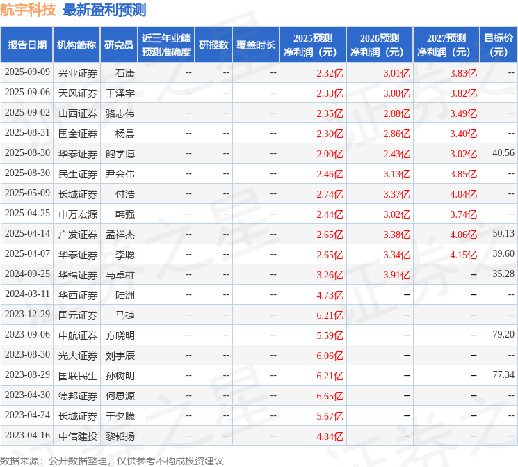The height and width of the screenshot is (467, 518).
Task: Click the 报告日期 column header
Action: (x=26, y=45)
